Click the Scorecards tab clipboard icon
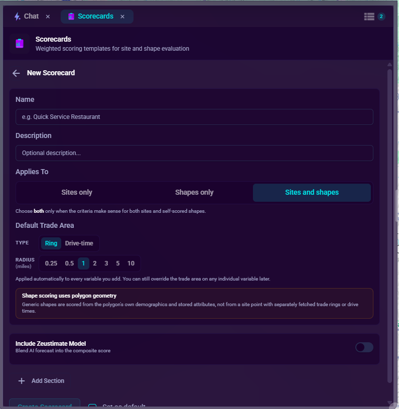 pyautogui.click(x=71, y=17)
